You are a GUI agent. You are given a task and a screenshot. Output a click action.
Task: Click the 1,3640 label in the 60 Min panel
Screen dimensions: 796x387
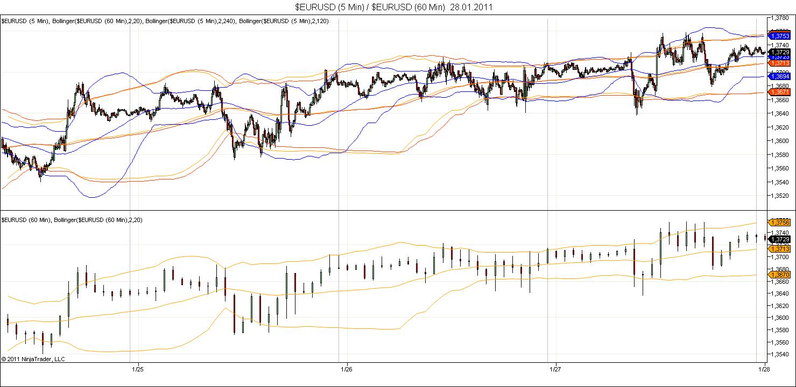point(781,293)
